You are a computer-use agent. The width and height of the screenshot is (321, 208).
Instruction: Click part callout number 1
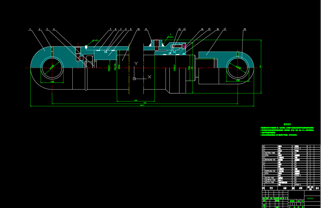[30, 29]
